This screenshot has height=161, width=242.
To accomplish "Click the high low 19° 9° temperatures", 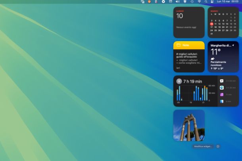I will click(217, 69).
